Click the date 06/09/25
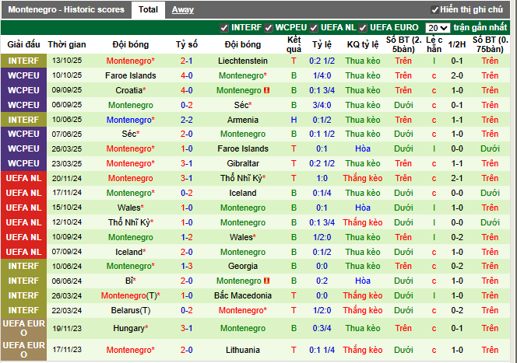 click(67, 105)
